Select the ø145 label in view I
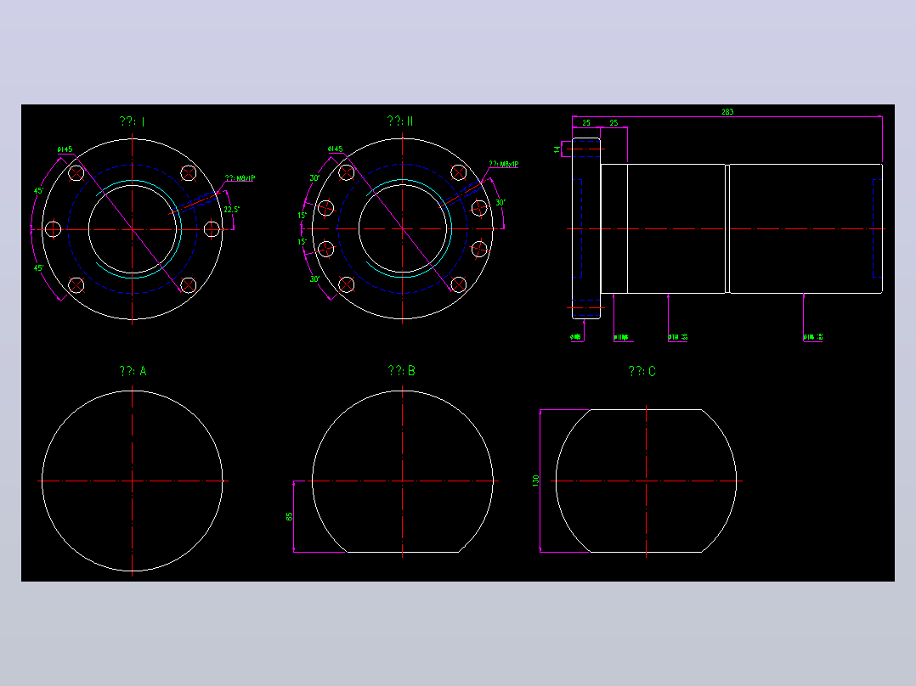The height and width of the screenshot is (686, 916). (65, 149)
